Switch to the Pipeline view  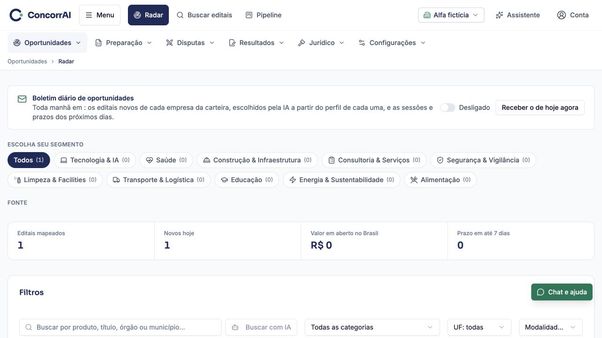click(263, 15)
